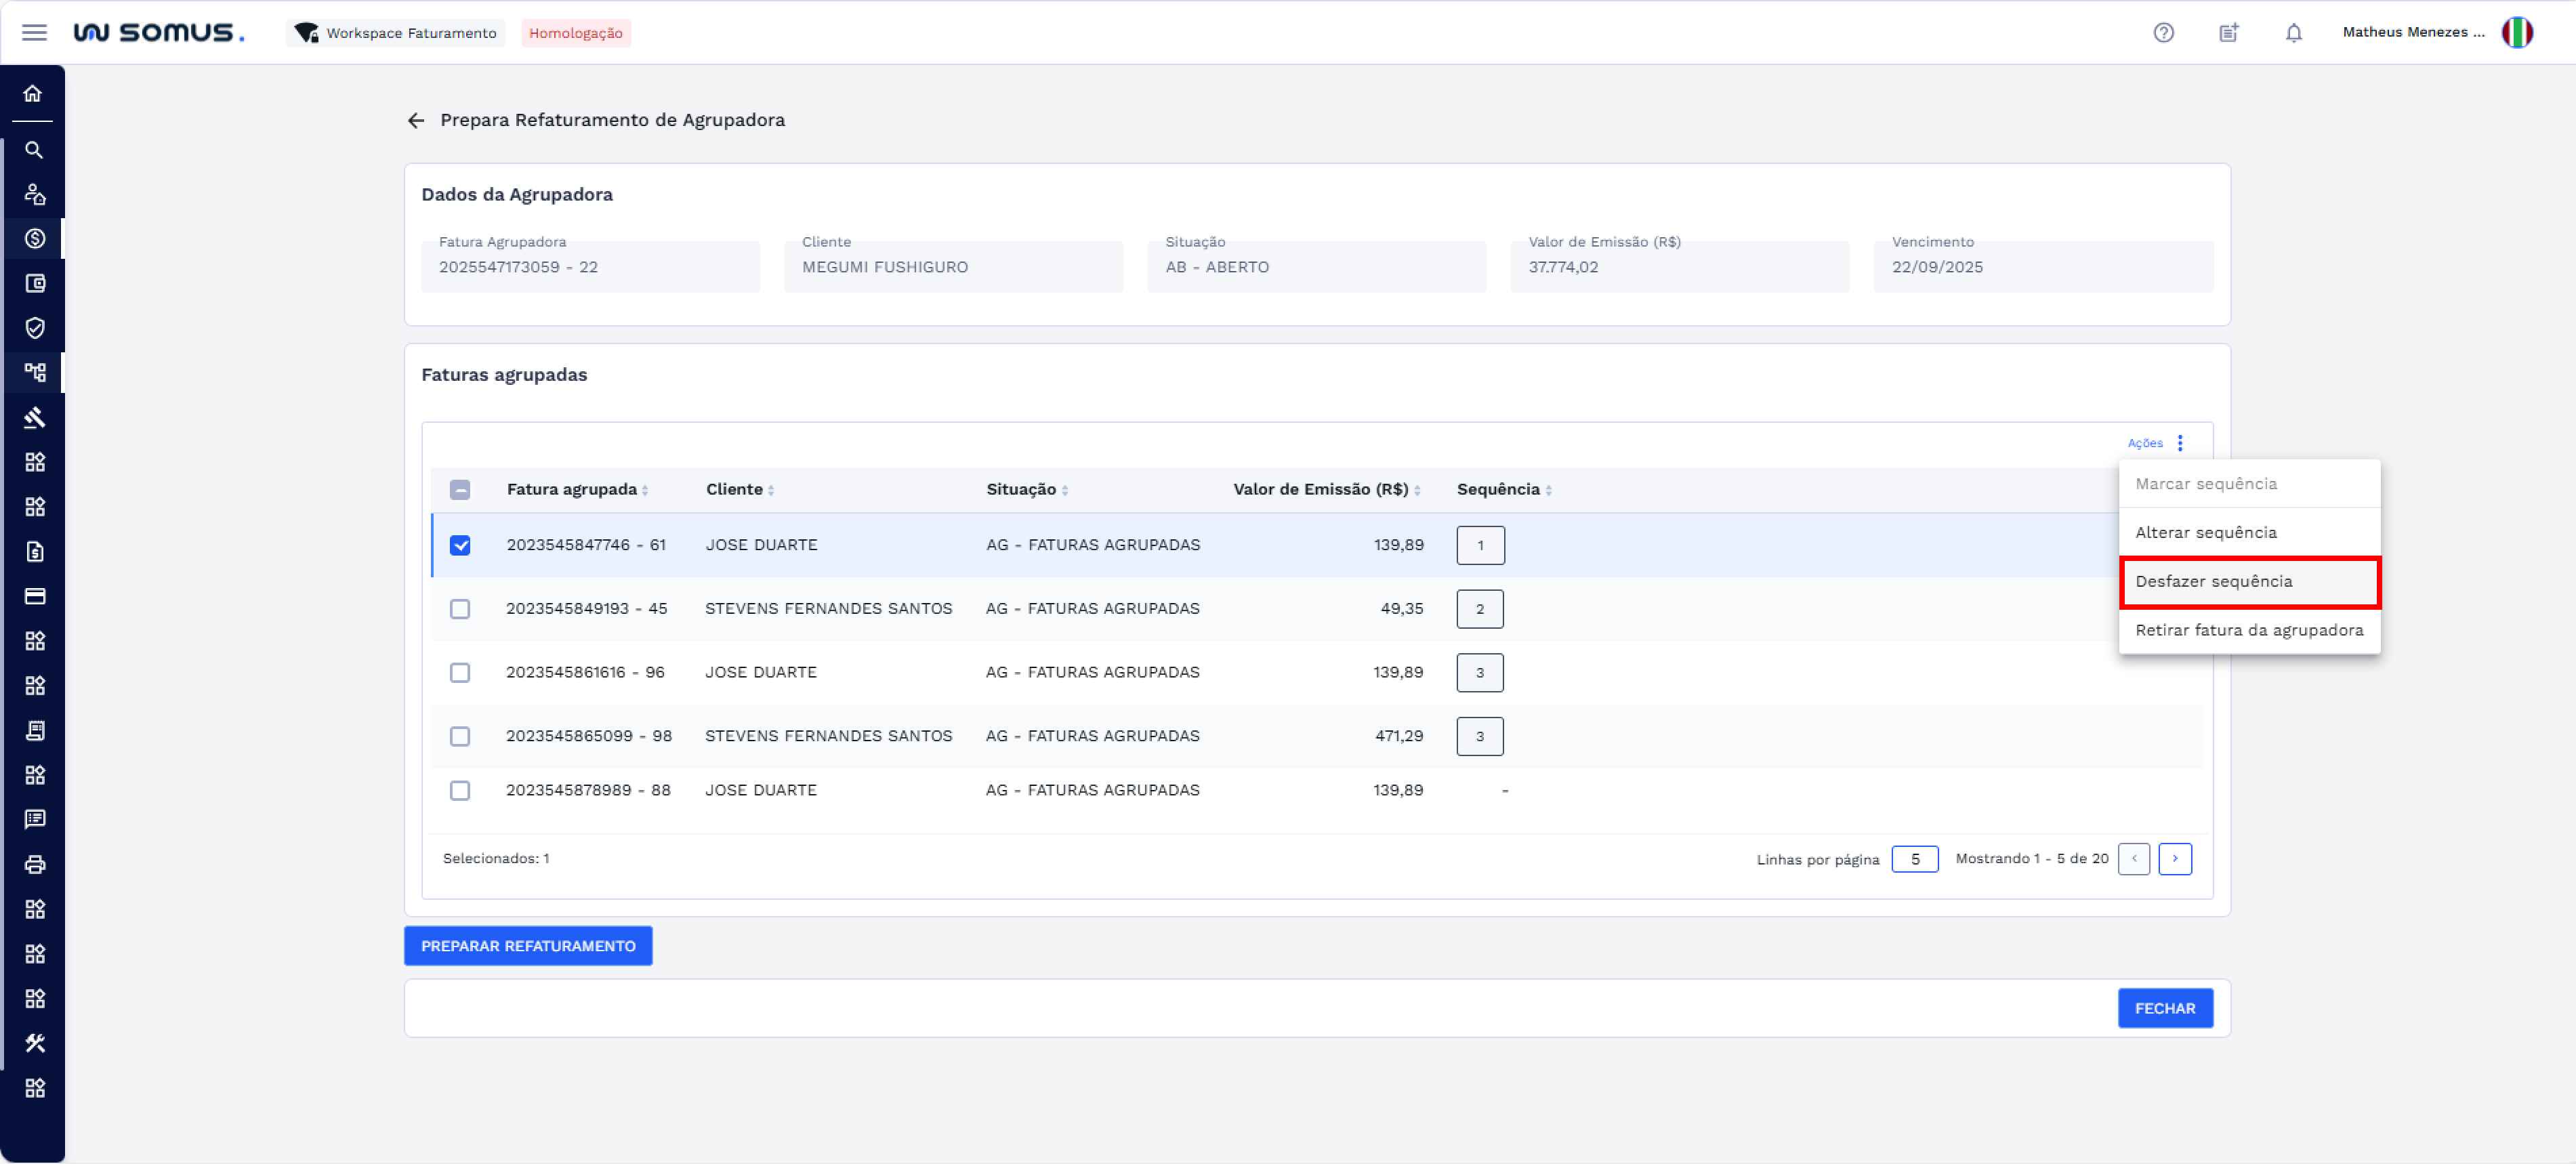Open the Ações three-dot menu
The width and height of the screenshot is (2576, 1164).
click(2180, 443)
